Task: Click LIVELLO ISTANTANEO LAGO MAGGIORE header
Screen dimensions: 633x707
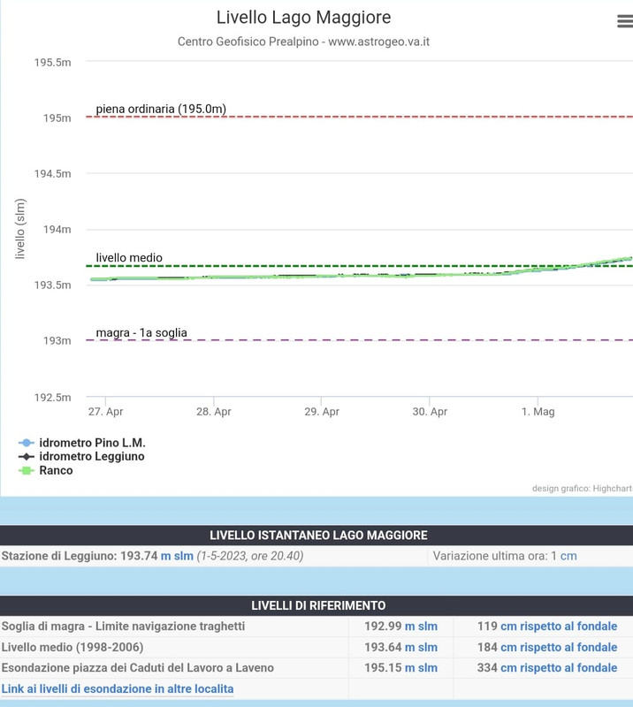Action: coord(318,536)
